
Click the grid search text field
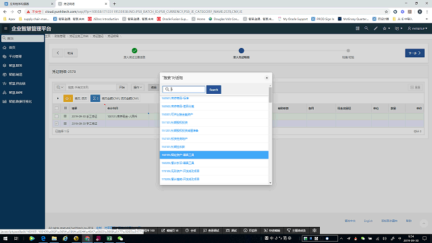point(91,87)
